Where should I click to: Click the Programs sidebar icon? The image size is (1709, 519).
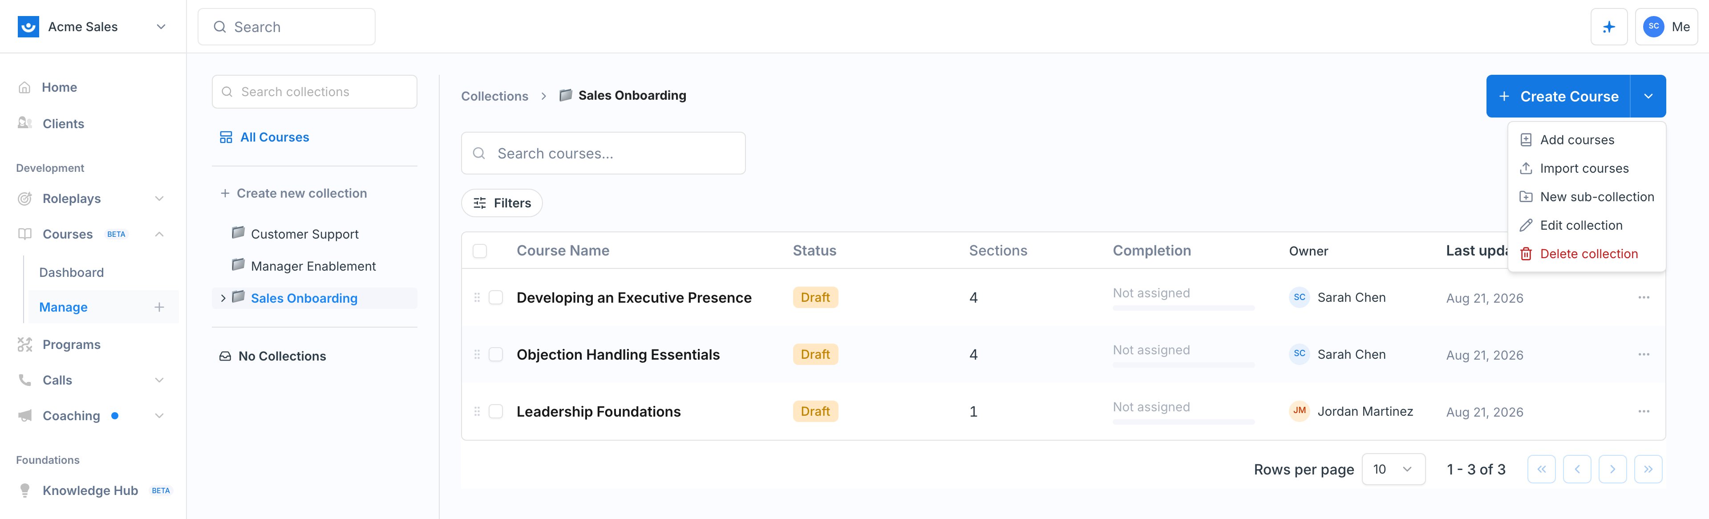click(x=24, y=345)
